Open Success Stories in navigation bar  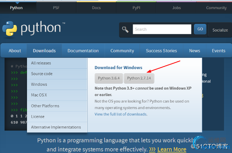coord(161,51)
